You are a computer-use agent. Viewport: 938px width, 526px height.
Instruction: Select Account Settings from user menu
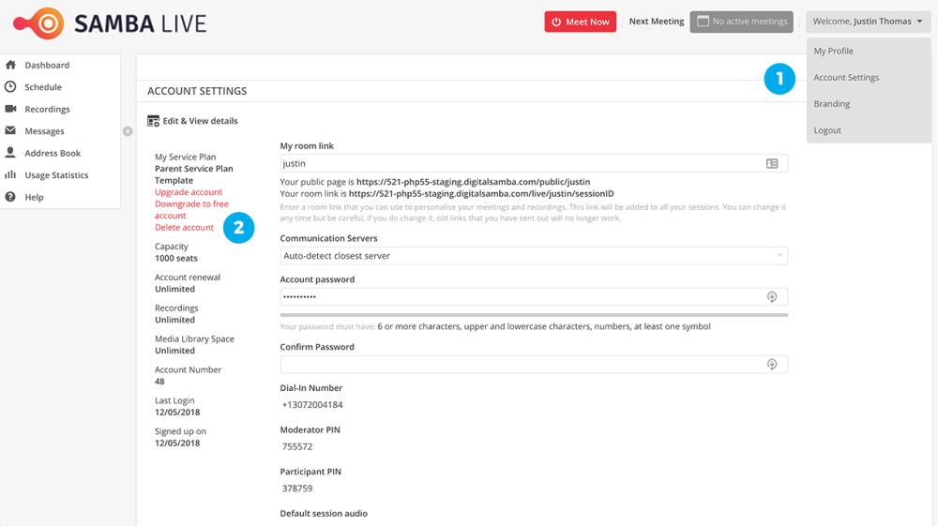point(846,78)
